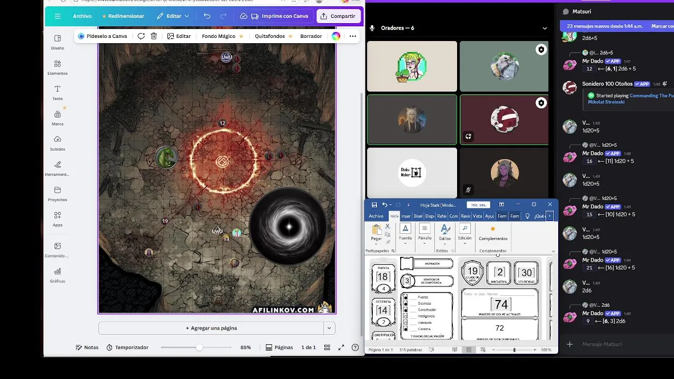Expand the add-page options chevron
The width and height of the screenshot is (674, 379).
click(x=329, y=328)
